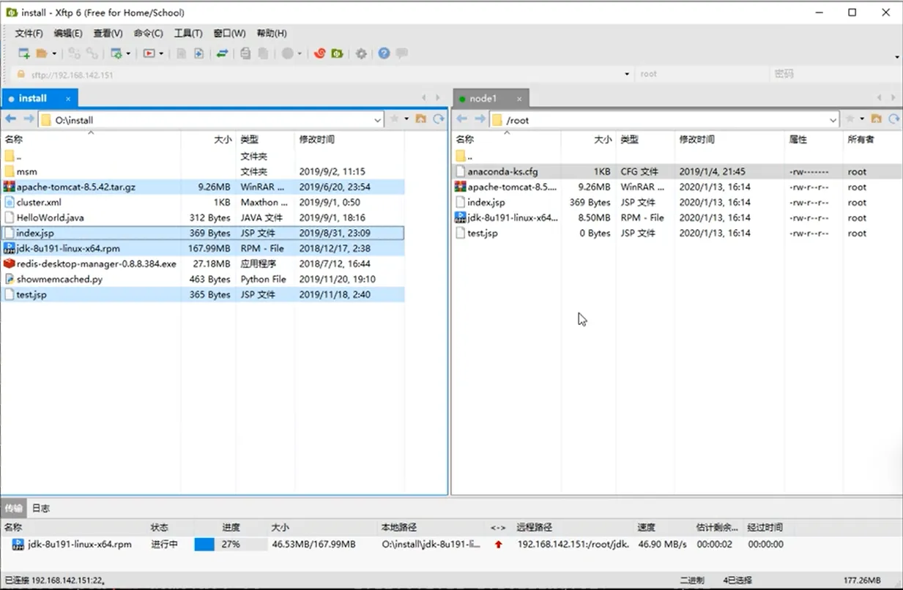Select cluster.xml in local pane
Screen dimensions: 903x590
pyautogui.click(x=202, y=202)
